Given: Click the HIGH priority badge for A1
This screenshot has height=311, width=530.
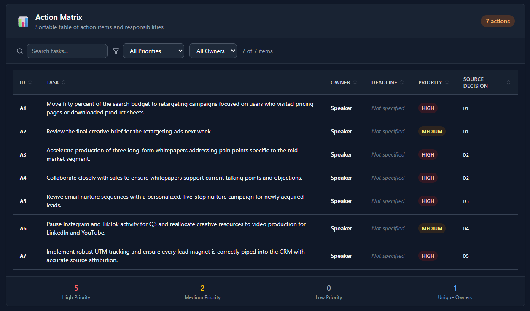Looking at the screenshot, I should (x=428, y=108).
